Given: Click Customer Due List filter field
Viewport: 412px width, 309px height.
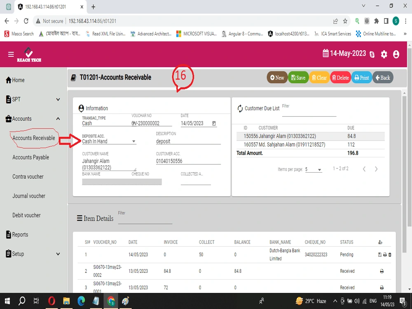Looking at the screenshot, I should [x=309, y=112].
